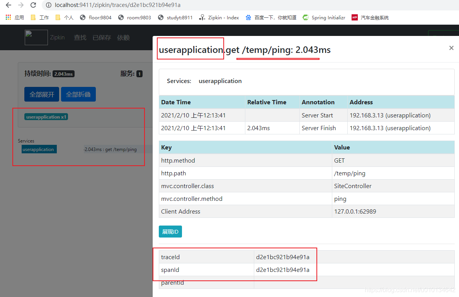Click the Server Start annotation cell
Screen dimensions: 459x297
[x=323, y=115]
